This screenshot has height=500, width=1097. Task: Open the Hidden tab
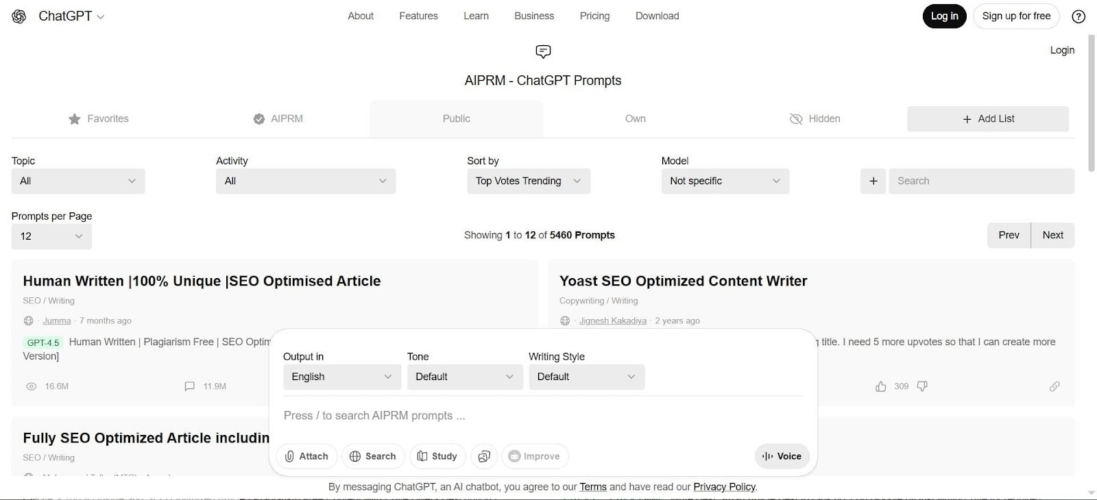815,118
